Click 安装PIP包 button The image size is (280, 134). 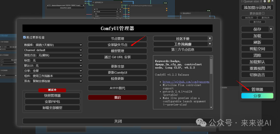[52, 102]
